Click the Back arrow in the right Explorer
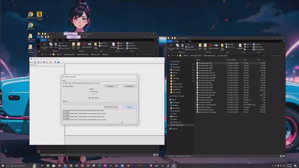 (x=169, y=56)
